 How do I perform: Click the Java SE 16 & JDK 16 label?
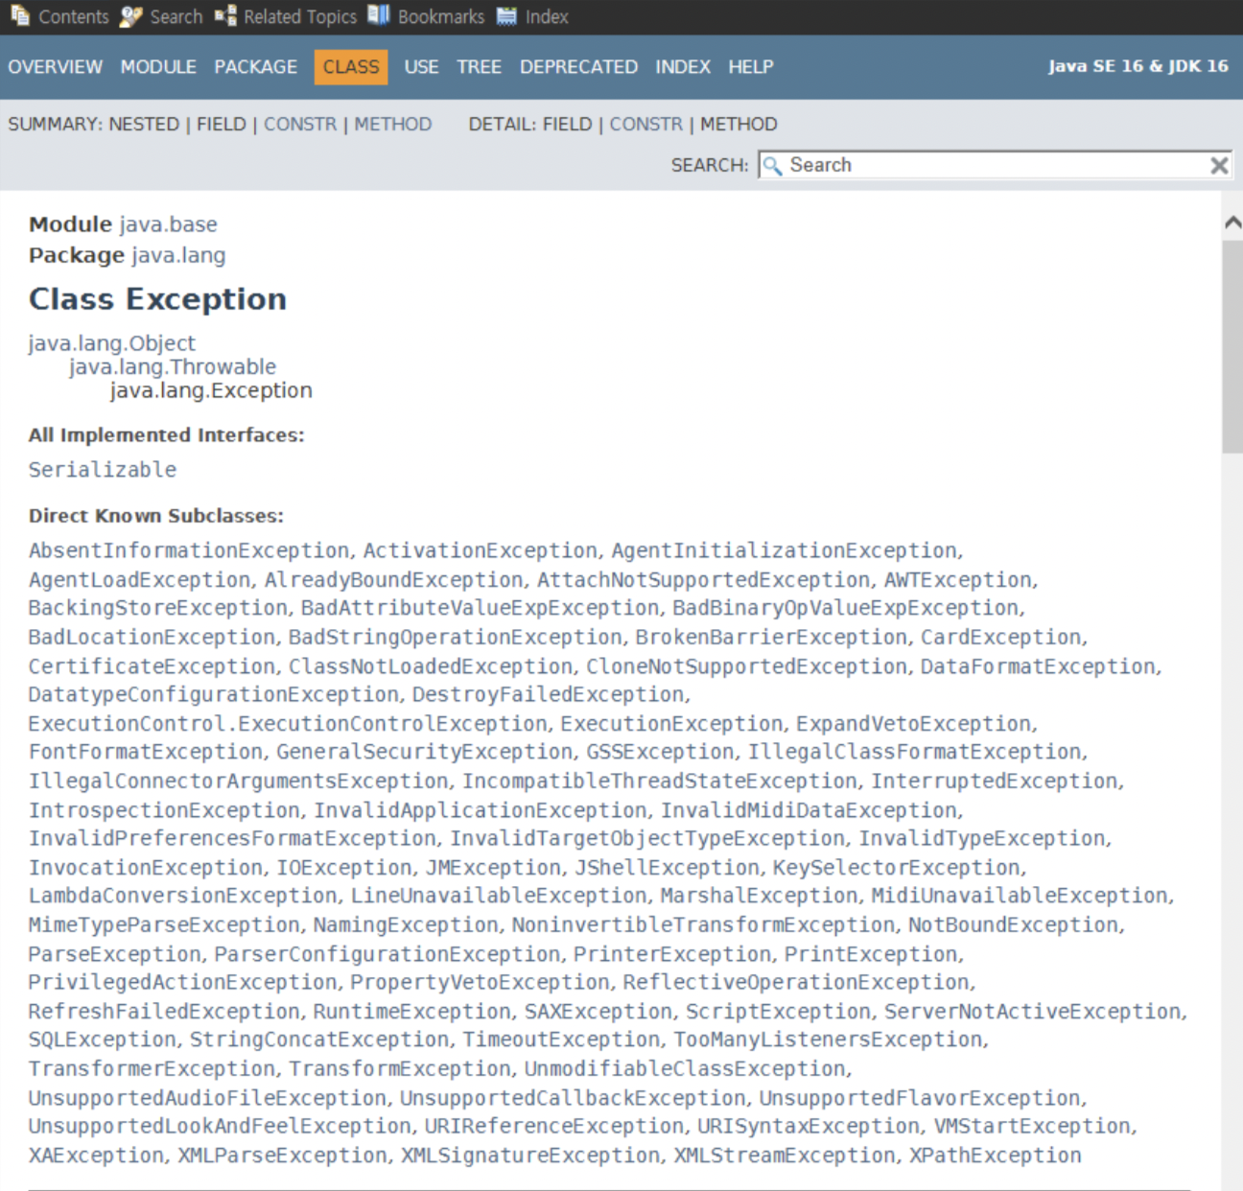click(1137, 66)
